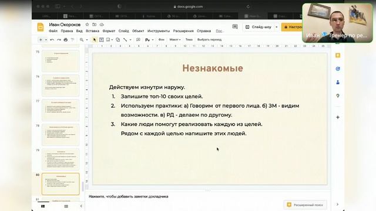Click Выбрать переход transition button
The width and height of the screenshot is (376, 211).
click(x=209, y=39)
